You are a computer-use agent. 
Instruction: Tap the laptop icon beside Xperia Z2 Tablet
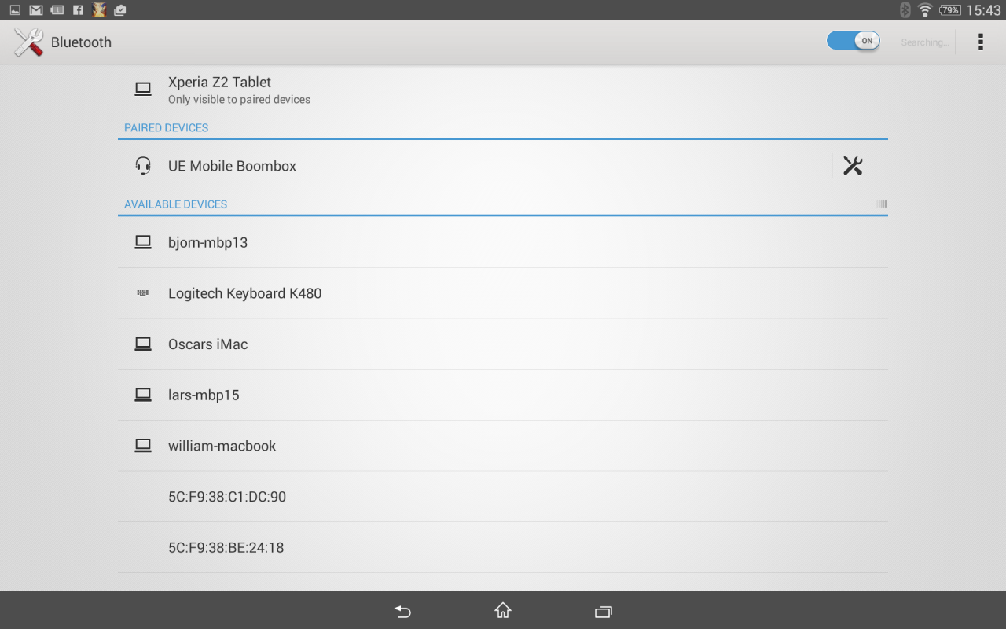tap(143, 90)
